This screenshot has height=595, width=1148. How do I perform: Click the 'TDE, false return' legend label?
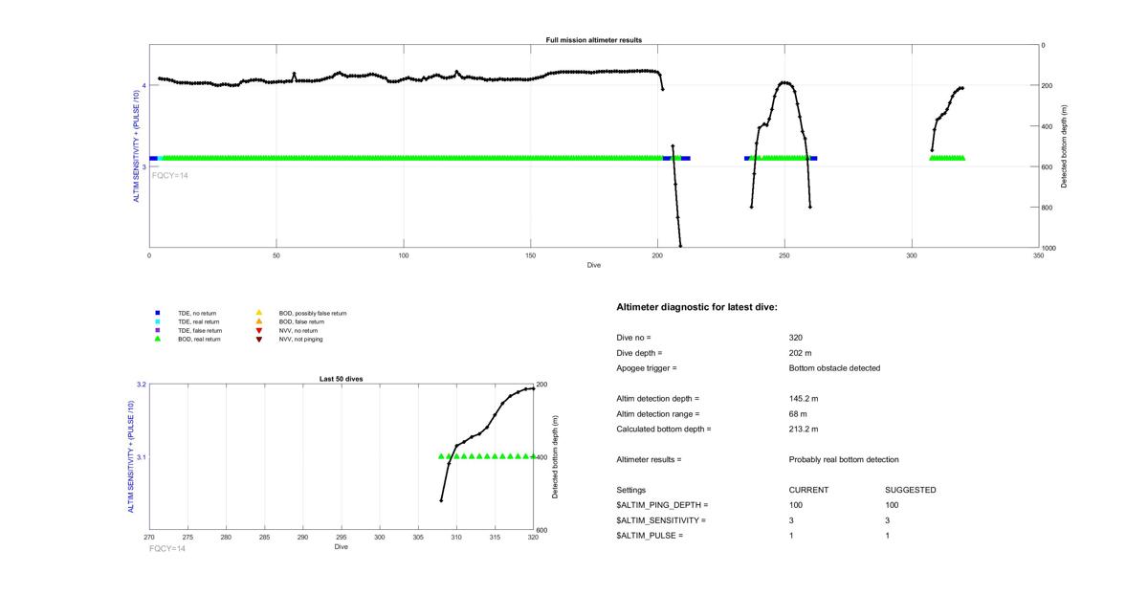click(200, 330)
